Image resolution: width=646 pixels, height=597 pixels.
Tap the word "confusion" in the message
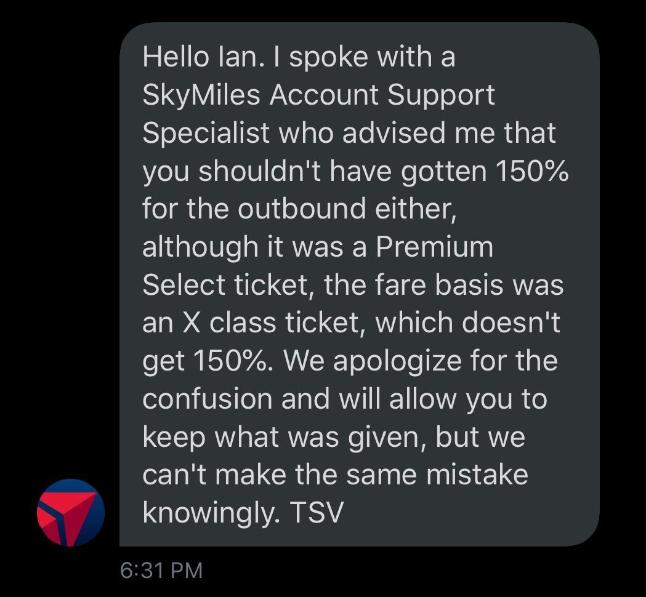[x=208, y=399]
